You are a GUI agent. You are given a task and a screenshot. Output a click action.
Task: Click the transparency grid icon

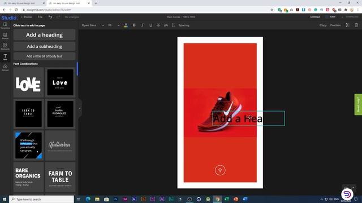click(x=347, y=25)
